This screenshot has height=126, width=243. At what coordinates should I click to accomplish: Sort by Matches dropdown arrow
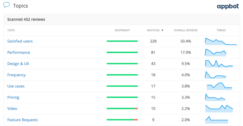[162, 30]
